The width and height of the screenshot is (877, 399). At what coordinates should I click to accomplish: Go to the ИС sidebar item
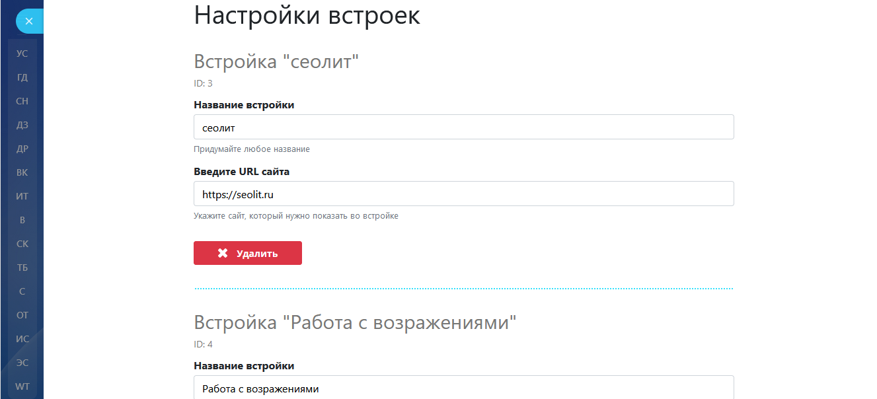(x=22, y=339)
